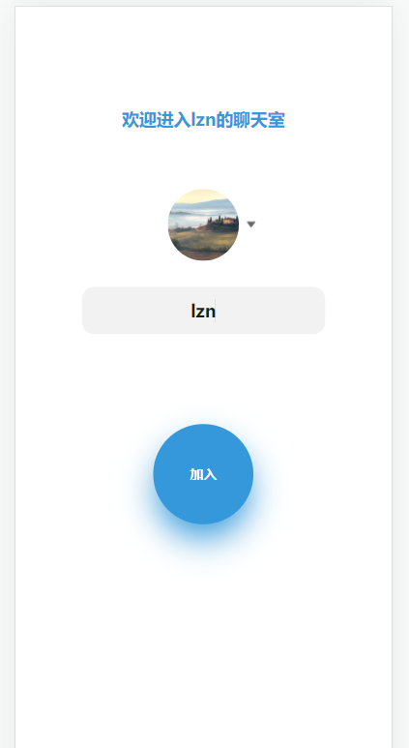Click the landscape avatar picture
Image resolution: width=409 pixels, height=748 pixels.
[203, 224]
